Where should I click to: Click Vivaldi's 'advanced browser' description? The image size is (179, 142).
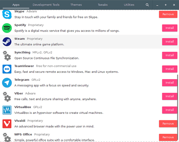(x=54, y=126)
